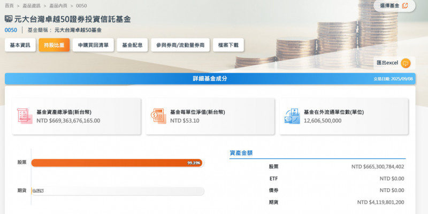Select the 持股比重 tab
The image size is (428, 214).
pyautogui.click(x=54, y=45)
